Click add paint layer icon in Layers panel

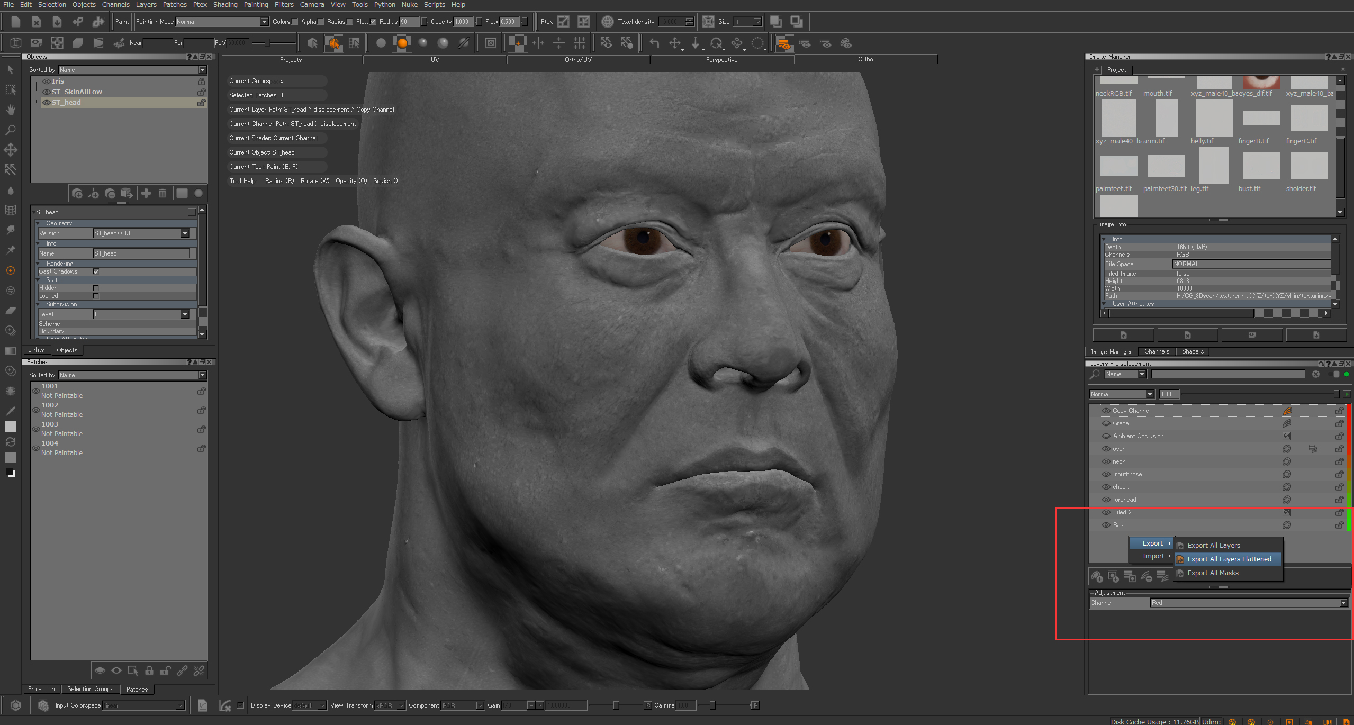click(1097, 576)
